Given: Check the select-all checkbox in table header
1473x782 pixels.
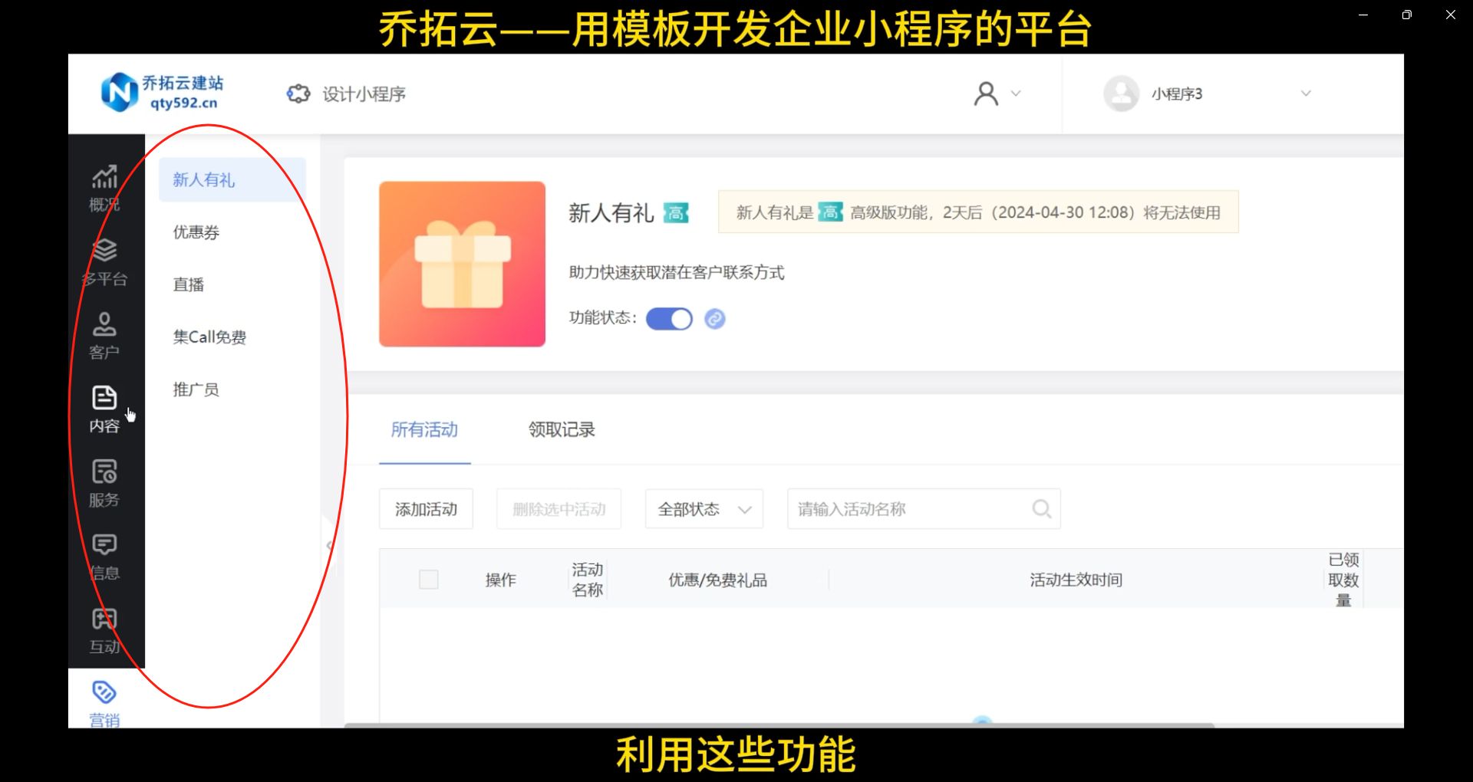Looking at the screenshot, I should [429, 580].
